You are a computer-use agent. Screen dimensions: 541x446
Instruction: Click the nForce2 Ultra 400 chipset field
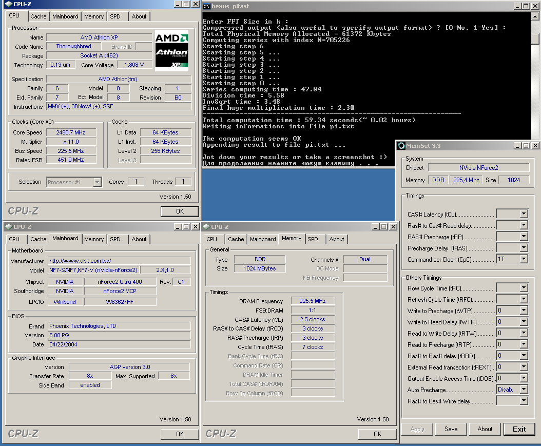(120, 282)
